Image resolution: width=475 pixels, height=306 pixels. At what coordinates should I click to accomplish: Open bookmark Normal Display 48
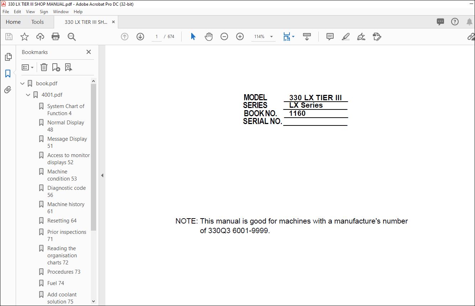click(66, 126)
